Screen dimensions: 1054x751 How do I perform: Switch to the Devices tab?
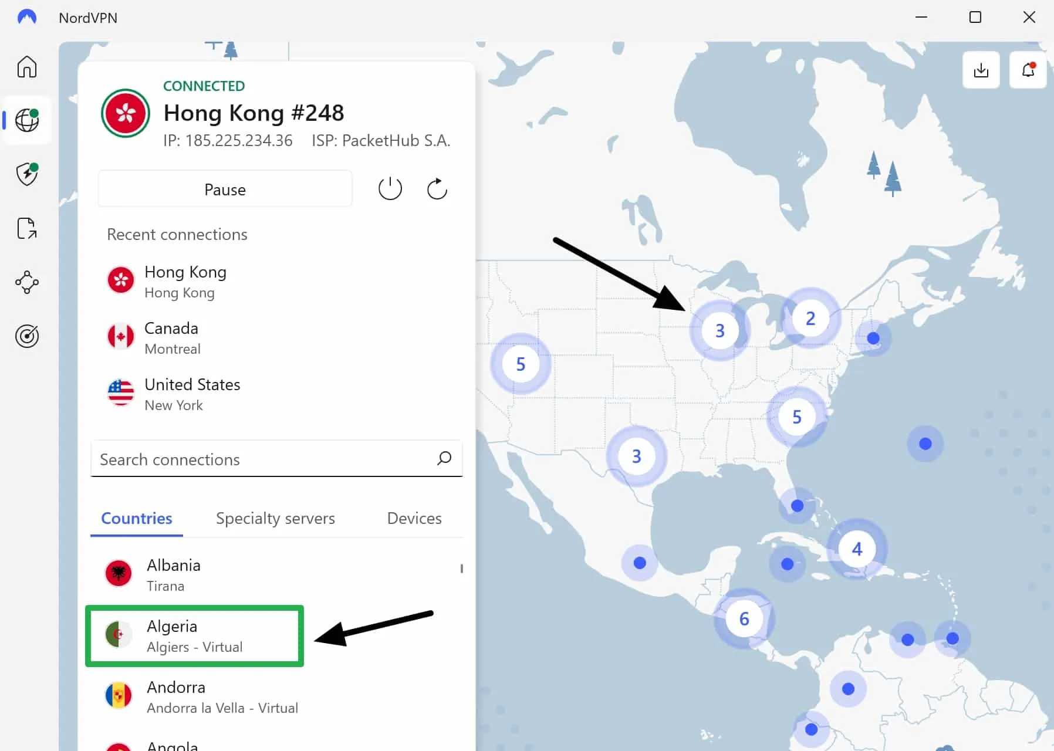point(414,519)
